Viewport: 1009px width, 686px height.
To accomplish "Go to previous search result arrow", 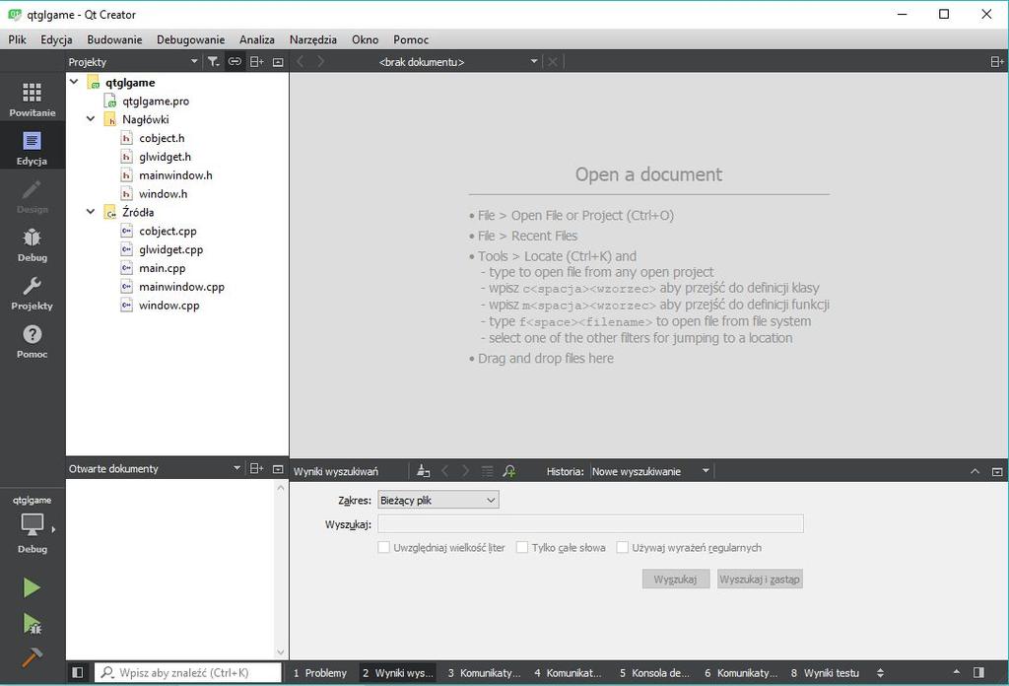I will [x=444, y=471].
